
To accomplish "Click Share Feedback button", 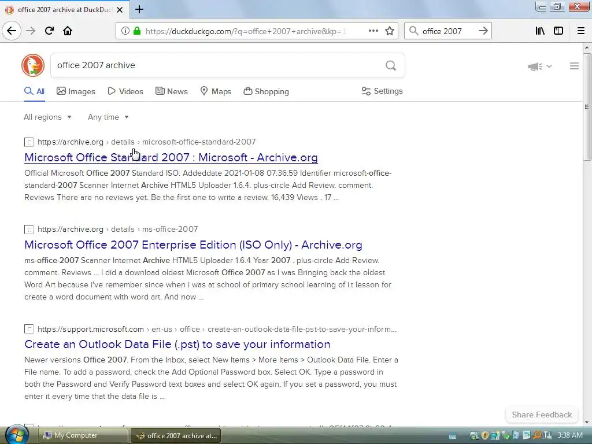I will click(x=542, y=415).
